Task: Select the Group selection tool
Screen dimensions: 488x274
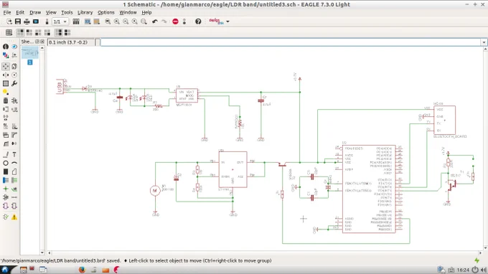Action: click(x=6, y=84)
